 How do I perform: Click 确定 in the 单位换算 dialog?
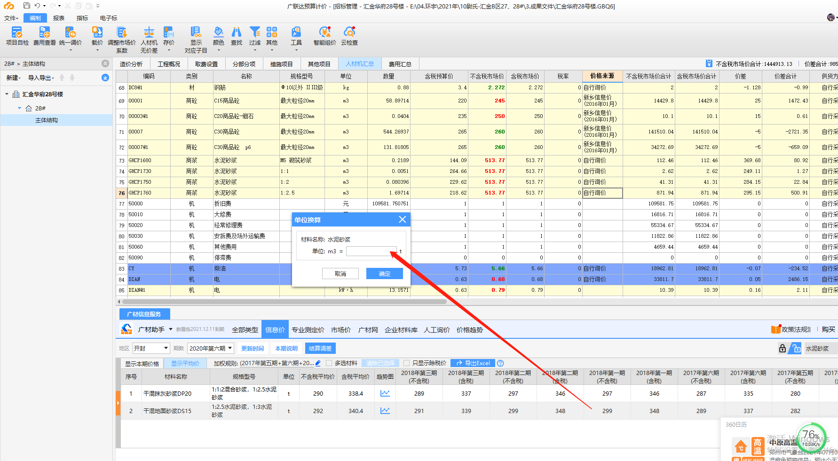[385, 273]
